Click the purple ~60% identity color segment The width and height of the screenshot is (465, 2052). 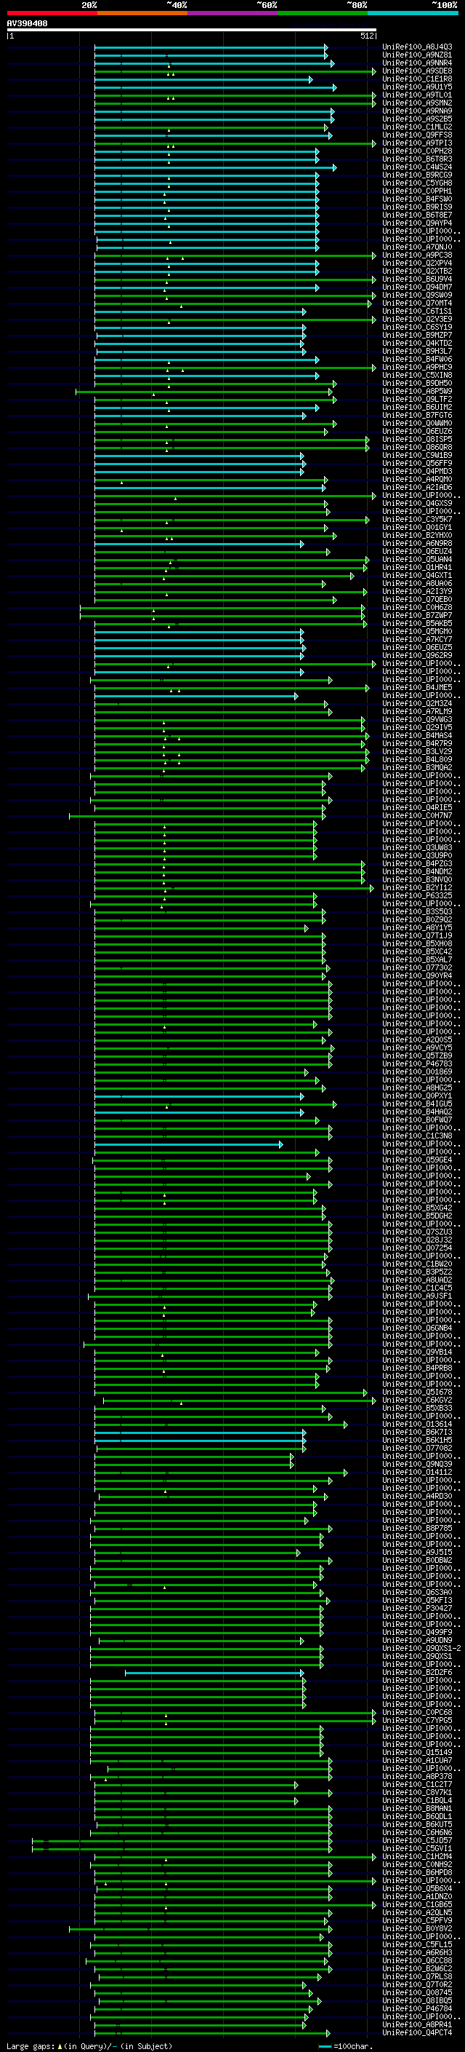click(233, 13)
